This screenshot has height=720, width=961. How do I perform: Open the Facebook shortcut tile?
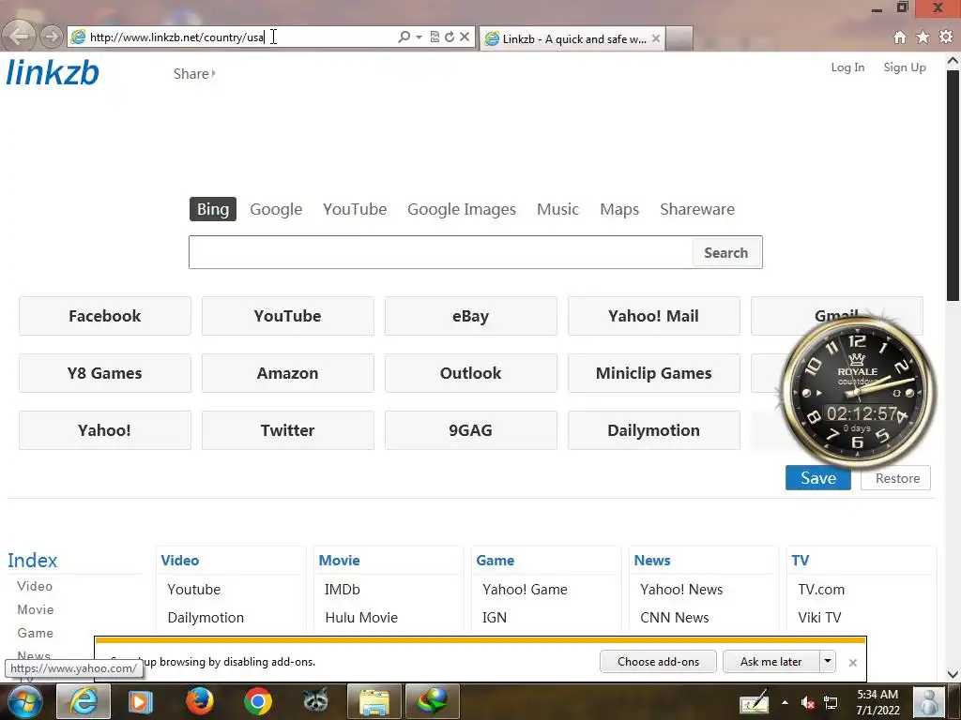[x=105, y=316]
